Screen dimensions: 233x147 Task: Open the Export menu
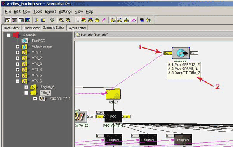50,12
